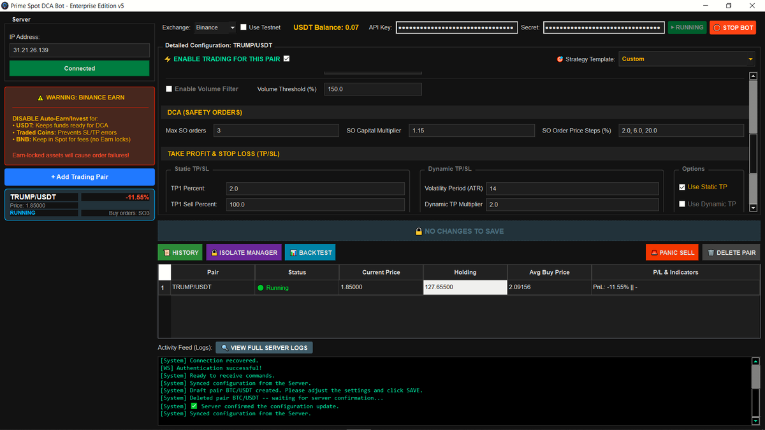Click the -11.55% value on pair card
The height and width of the screenshot is (430, 765).
(137, 197)
